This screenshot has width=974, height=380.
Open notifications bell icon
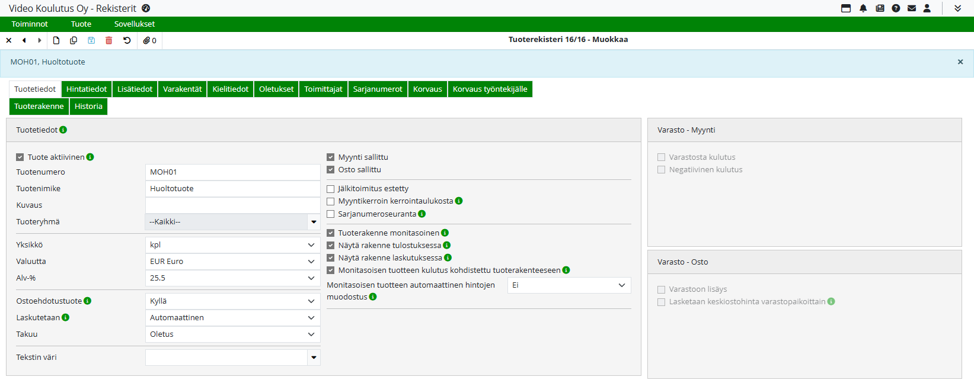pyautogui.click(x=863, y=8)
